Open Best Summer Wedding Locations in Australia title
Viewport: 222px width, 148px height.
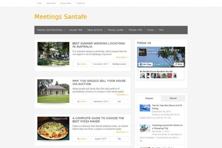click(98, 45)
